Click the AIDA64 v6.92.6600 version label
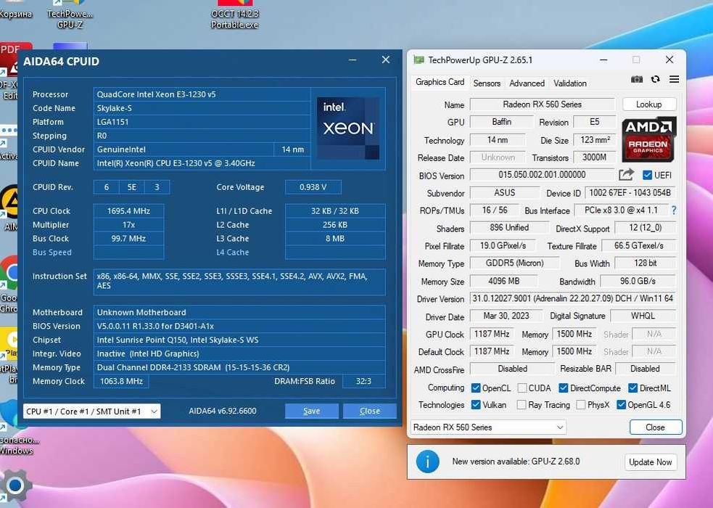 click(x=223, y=411)
